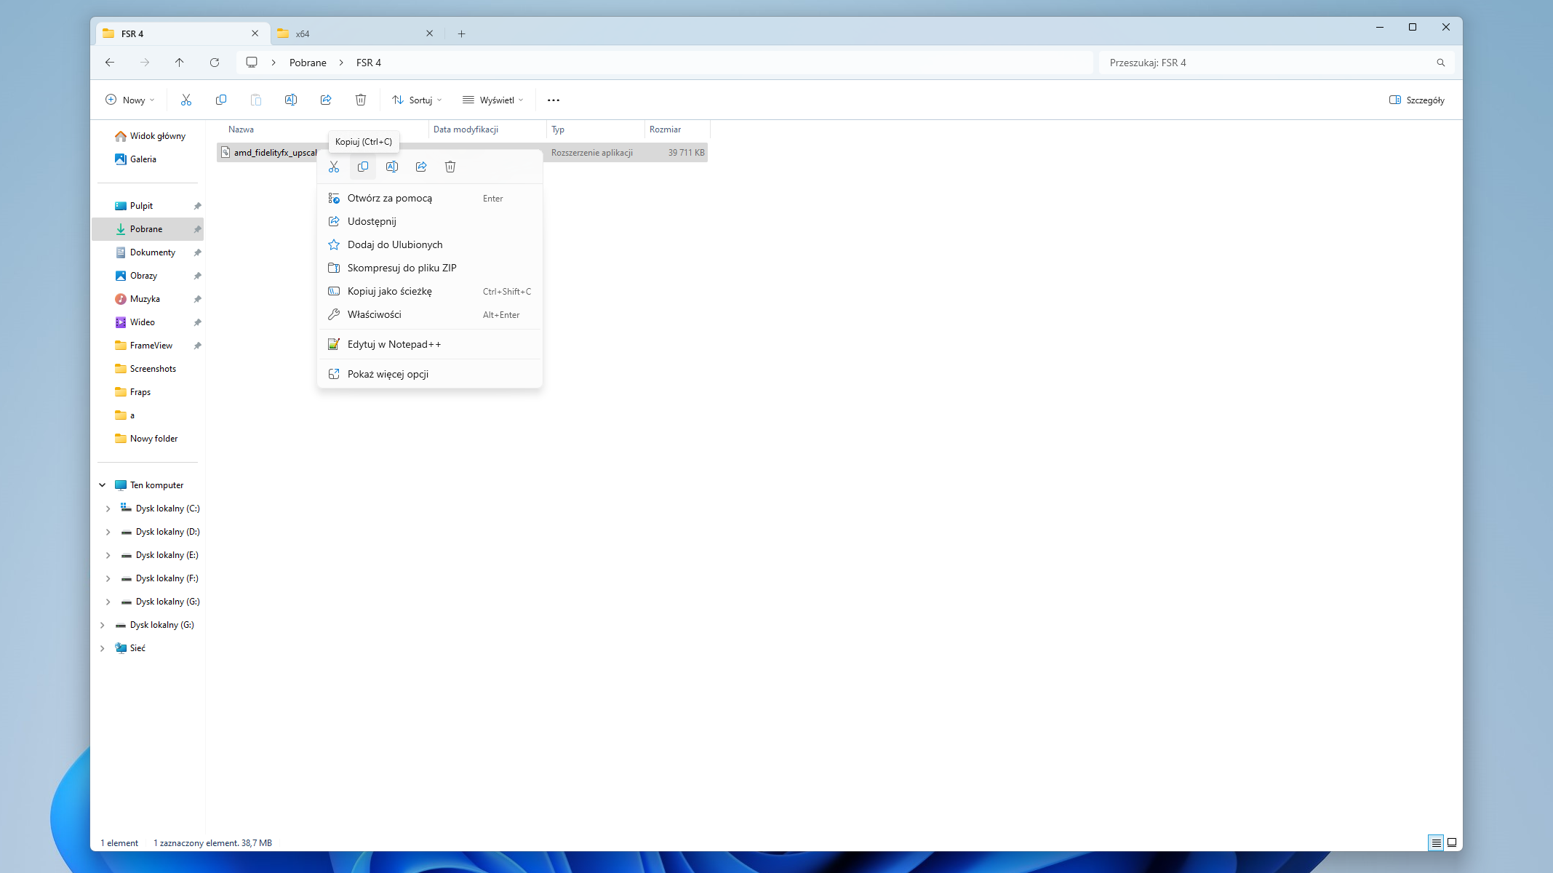Image resolution: width=1553 pixels, height=873 pixels.
Task: Click the computer icon in address bar
Action: tap(252, 63)
